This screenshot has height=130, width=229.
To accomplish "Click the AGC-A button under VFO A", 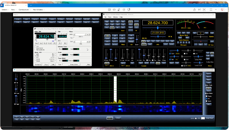I will click(x=107, y=63).
